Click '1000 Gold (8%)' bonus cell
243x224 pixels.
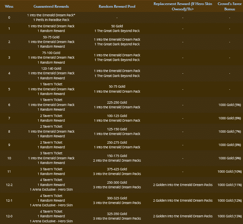[x=230, y=145]
